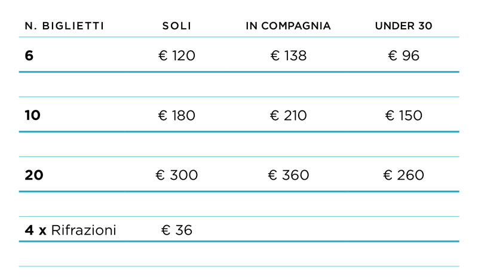Click the 6 tickets row label

coord(29,56)
